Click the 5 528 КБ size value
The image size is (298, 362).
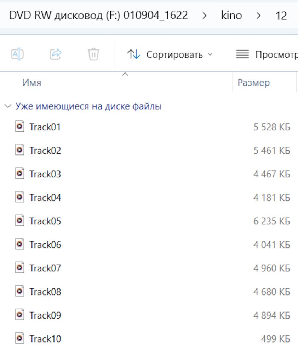(x=272, y=127)
